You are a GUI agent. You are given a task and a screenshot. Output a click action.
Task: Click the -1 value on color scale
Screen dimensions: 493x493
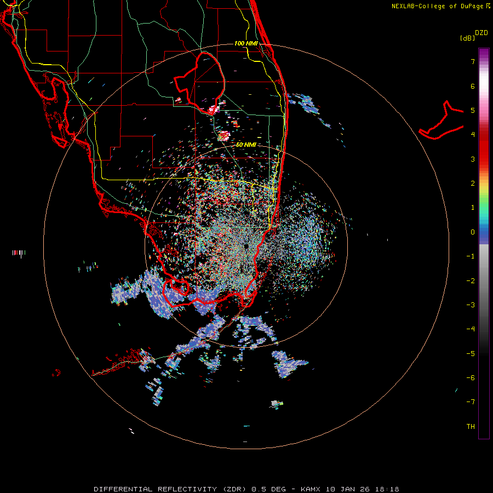point(471,256)
